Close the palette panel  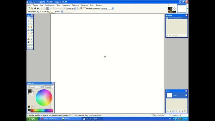[x=53, y=83]
